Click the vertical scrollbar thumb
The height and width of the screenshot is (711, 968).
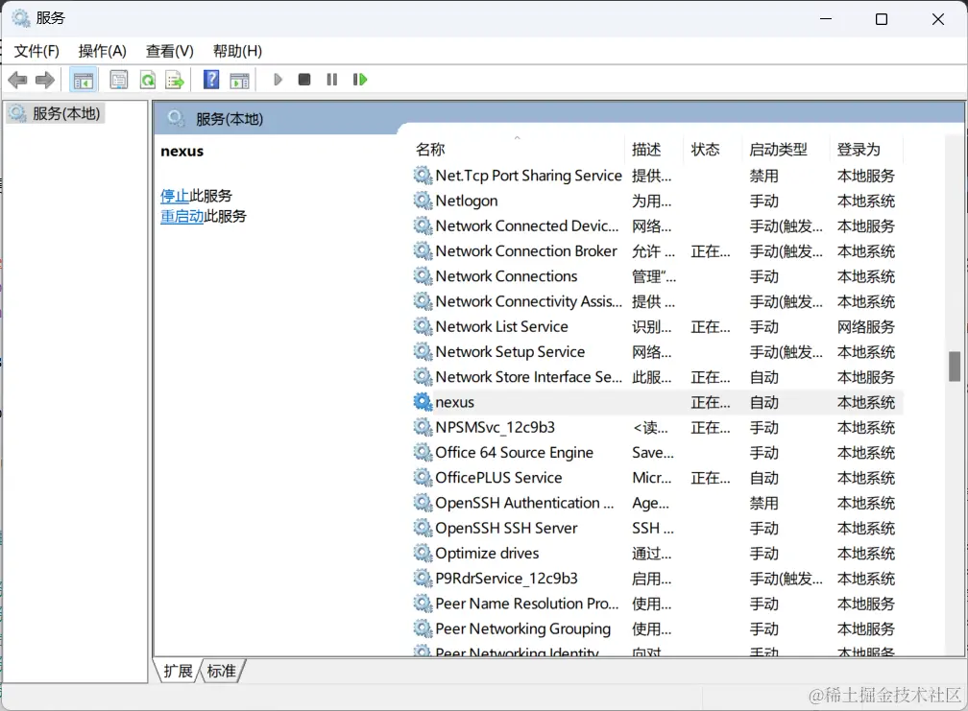955,367
